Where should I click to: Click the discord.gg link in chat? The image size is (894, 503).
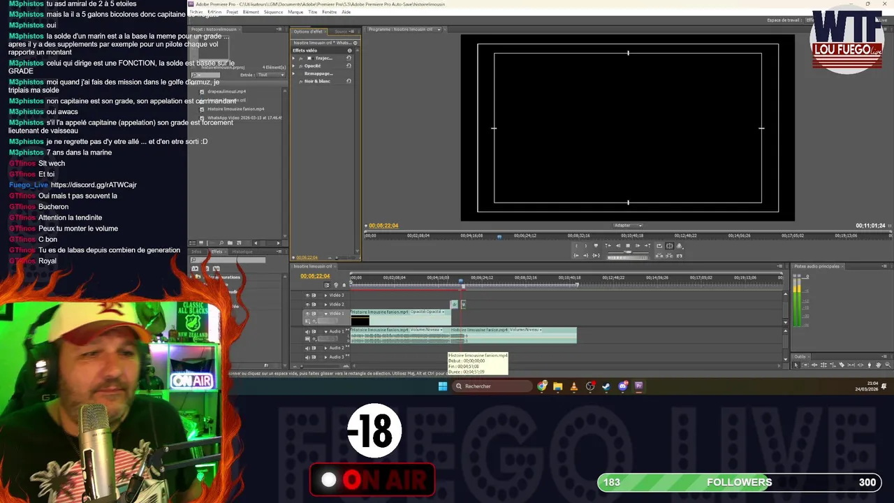(94, 185)
